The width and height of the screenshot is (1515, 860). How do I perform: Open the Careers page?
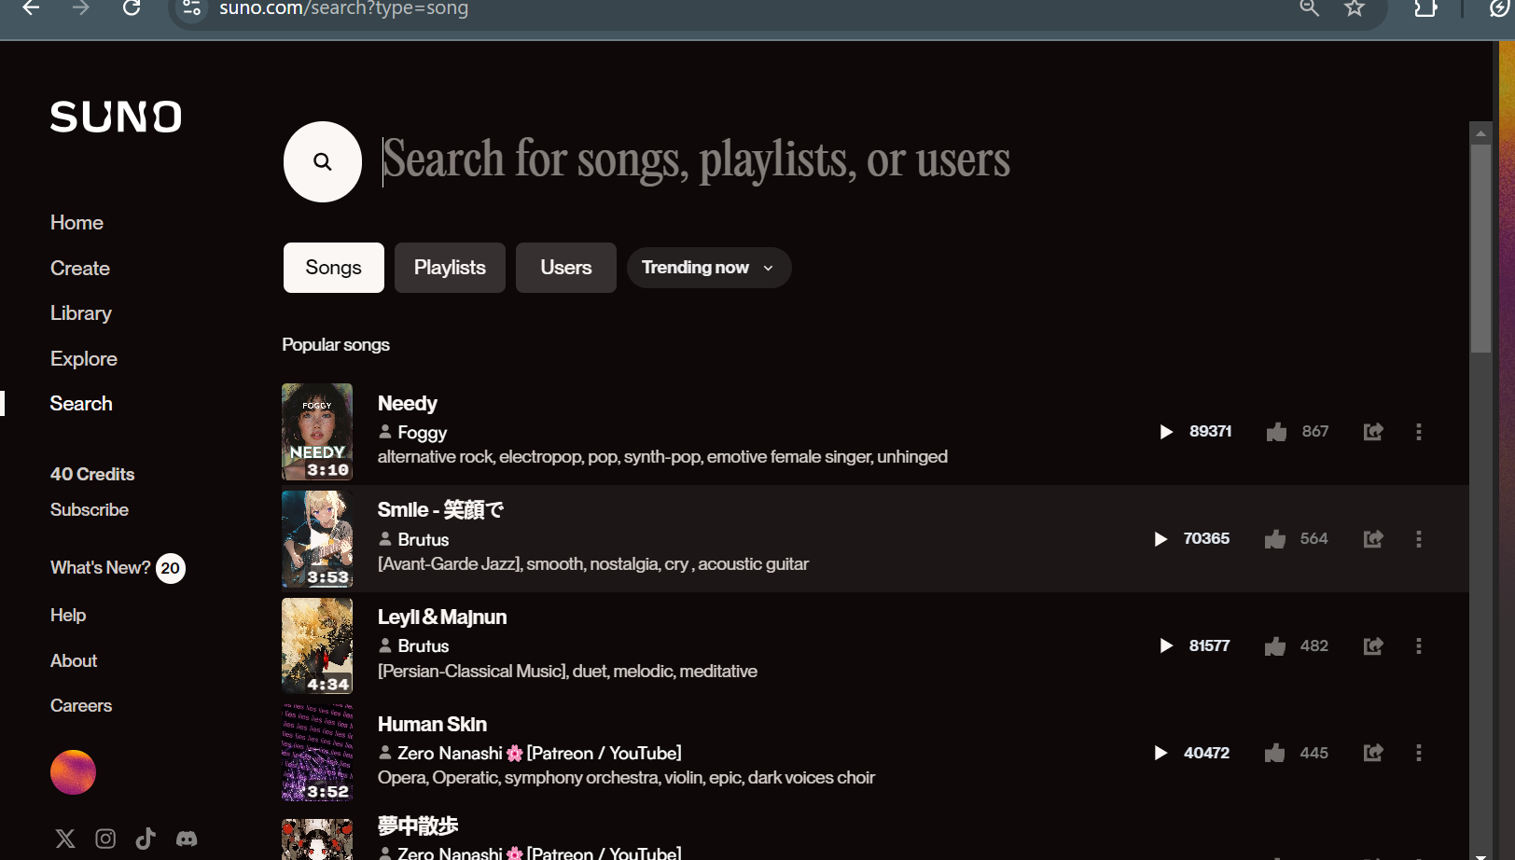point(80,705)
